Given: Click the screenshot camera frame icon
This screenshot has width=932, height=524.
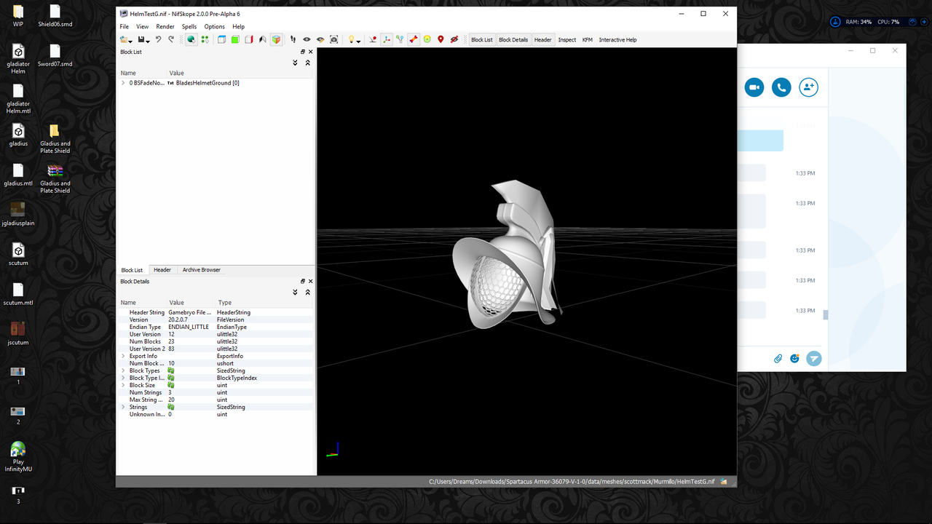Looking at the screenshot, I should (x=334, y=39).
